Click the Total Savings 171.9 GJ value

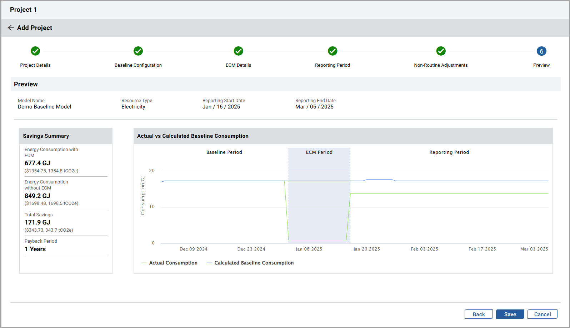37,222
